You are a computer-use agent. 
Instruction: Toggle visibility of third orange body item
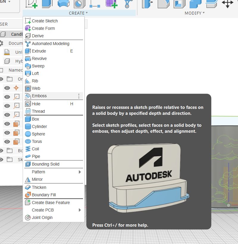point(7,142)
